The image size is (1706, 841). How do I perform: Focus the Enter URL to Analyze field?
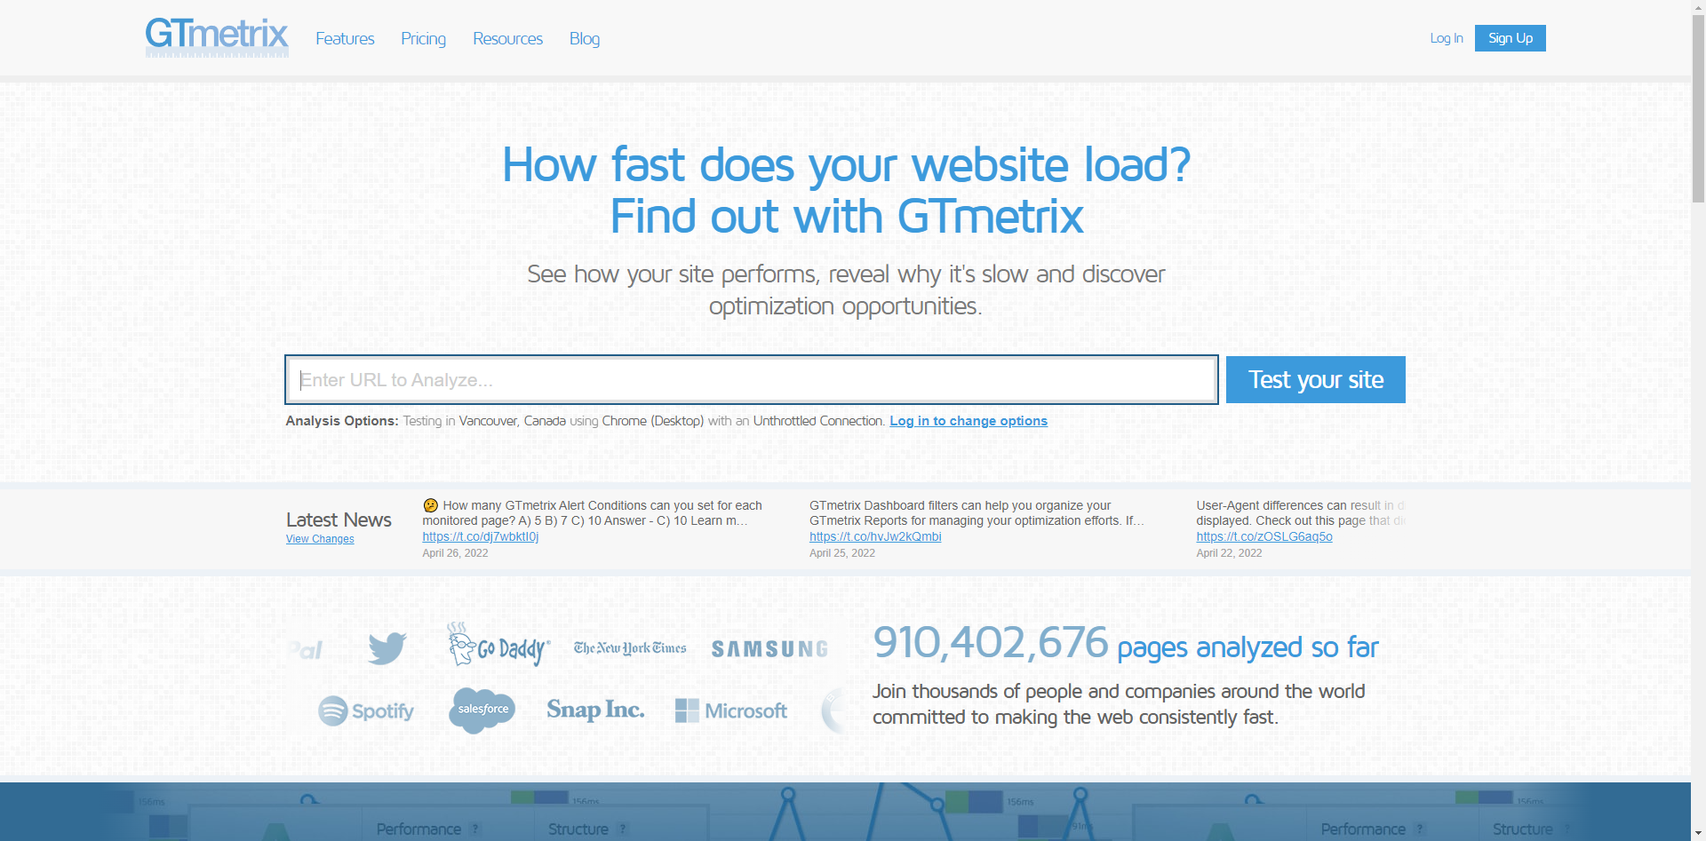[752, 379]
